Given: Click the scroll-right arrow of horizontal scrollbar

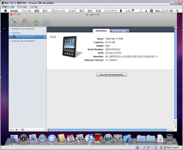Looking at the screenshot, I should (x=173, y=130).
